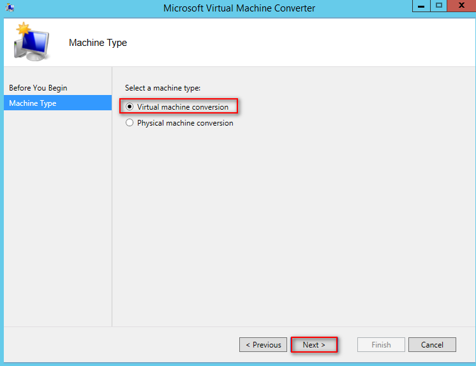Click the app icon in title bar

tap(10, 8)
